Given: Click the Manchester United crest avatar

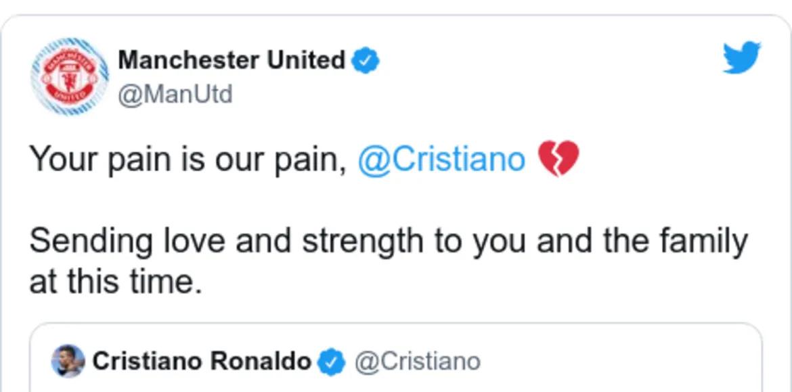Looking at the screenshot, I should pos(70,77).
